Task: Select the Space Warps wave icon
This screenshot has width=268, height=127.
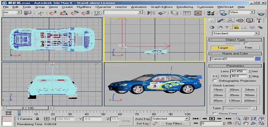Action: coord(252,27)
